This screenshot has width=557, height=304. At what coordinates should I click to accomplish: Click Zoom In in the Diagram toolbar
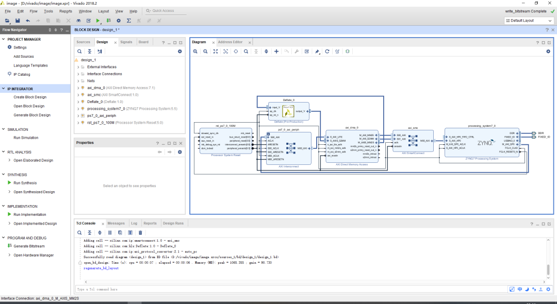195,52
